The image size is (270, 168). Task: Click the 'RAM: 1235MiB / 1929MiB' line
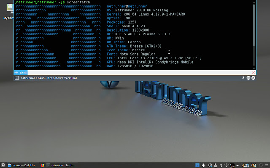(x=130, y=66)
